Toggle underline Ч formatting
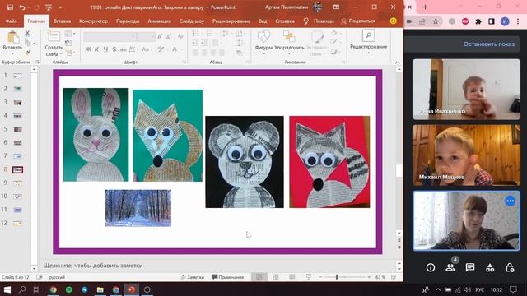The width and height of the screenshot is (527, 296). pos(105,49)
